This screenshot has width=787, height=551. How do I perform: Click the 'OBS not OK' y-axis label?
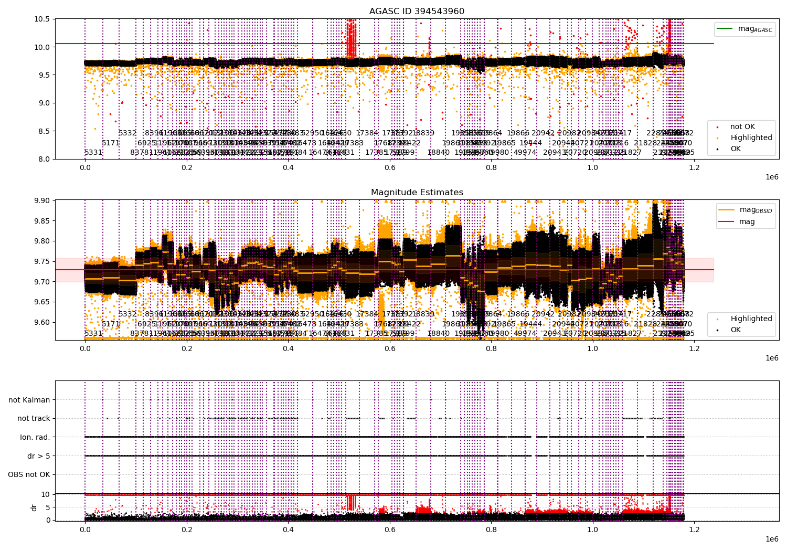29,475
